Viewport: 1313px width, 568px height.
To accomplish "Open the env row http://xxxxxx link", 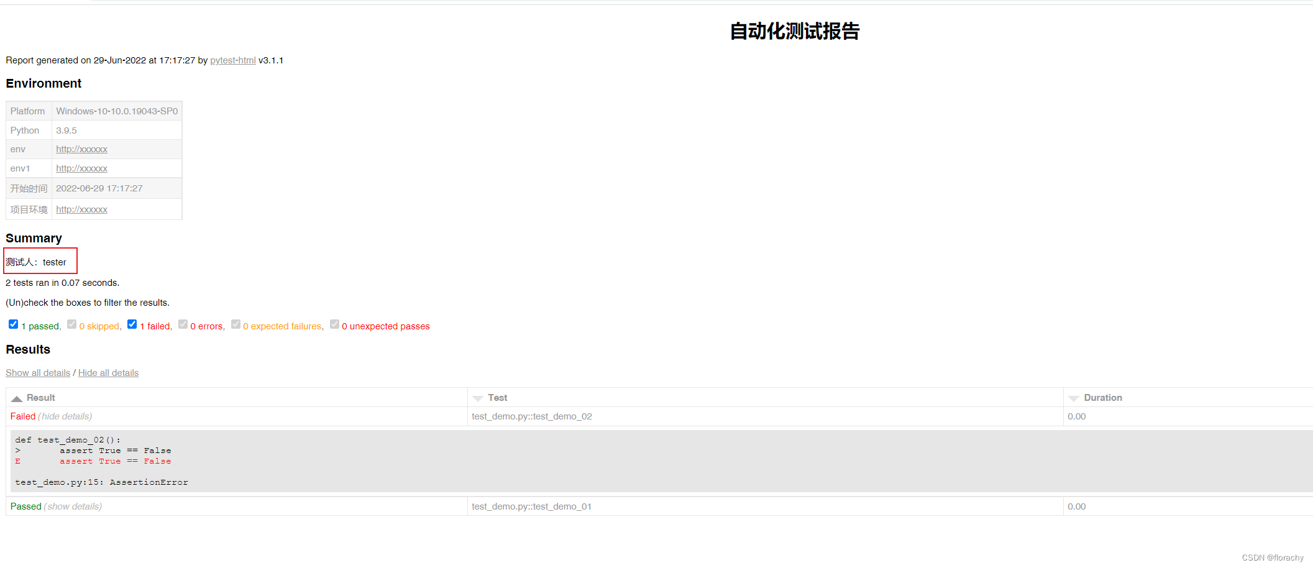I will point(81,149).
